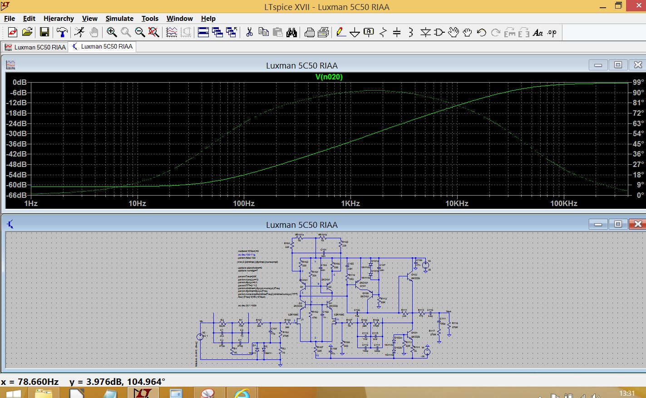Create a new schematic from the toolbar
The height and width of the screenshot is (398, 646).
pyautogui.click(x=12, y=32)
